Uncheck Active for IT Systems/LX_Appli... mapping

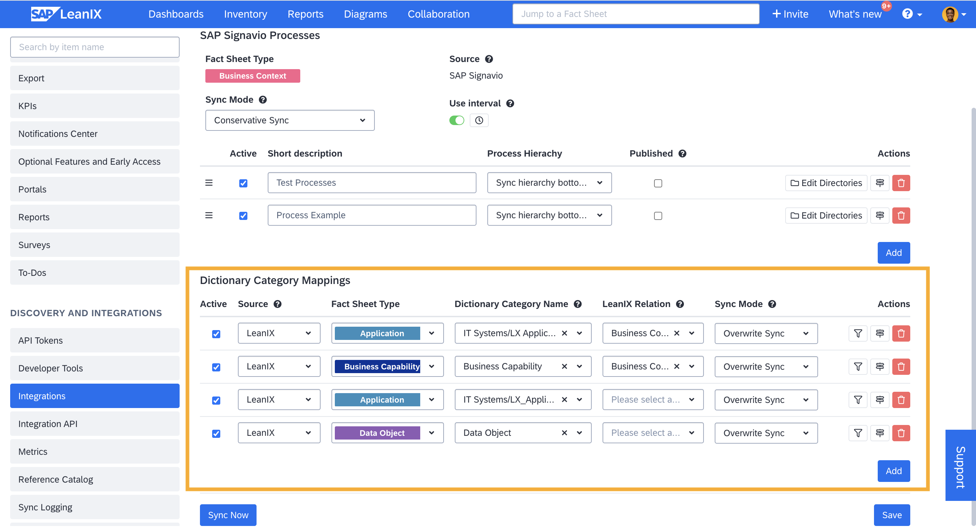[x=216, y=401]
